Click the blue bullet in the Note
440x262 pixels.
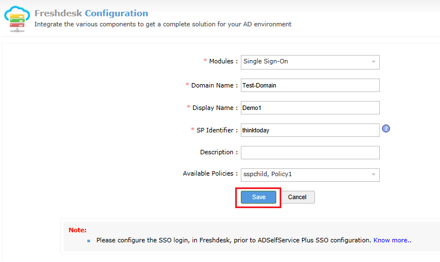click(88, 241)
